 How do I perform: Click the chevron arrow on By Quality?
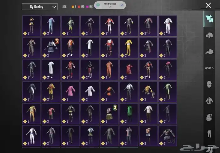(x=54, y=7)
